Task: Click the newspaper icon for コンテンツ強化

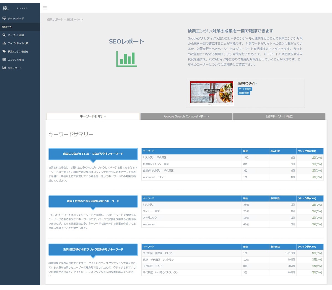Action: [x=4, y=60]
